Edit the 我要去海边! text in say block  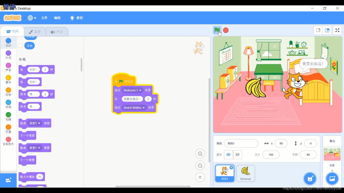[132, 99]
